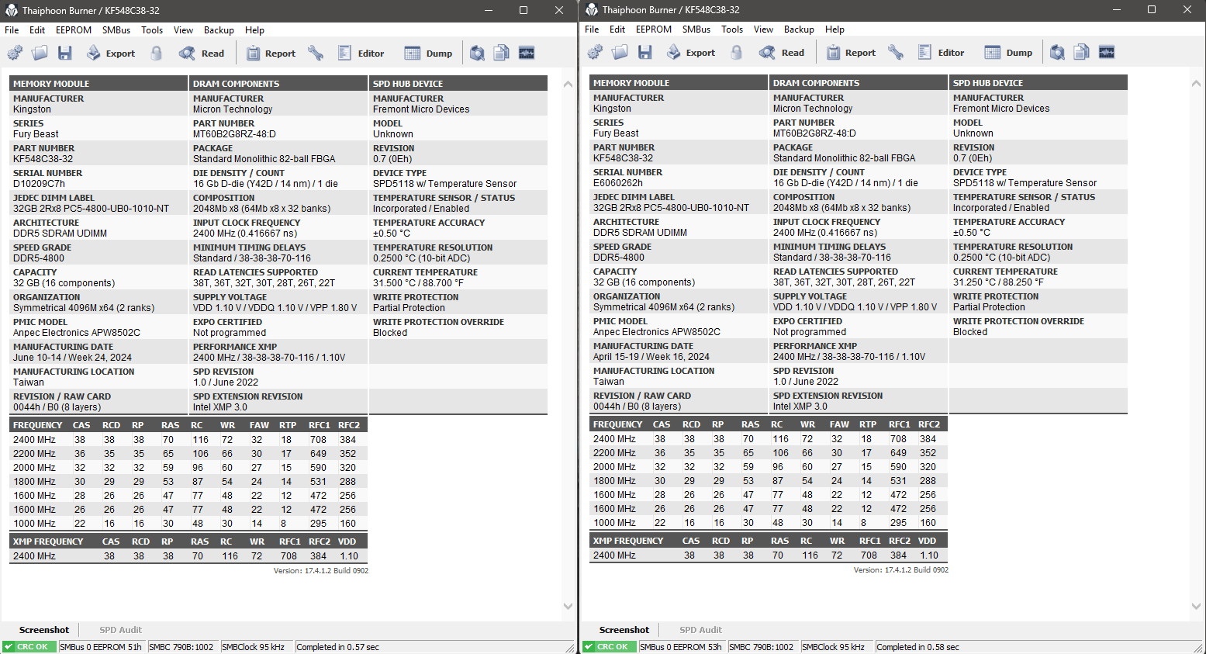Switch to SPD Audit tab in EEPROM 51h window

120,630
